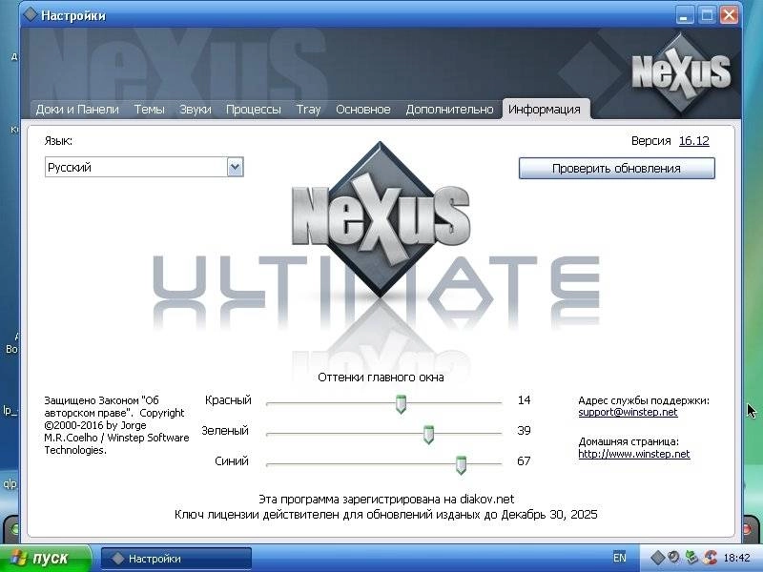Viewport: 763px width, 572px height.
Task: Click the diamond icon in the Настройки title bar
Action: pos(31,14)
